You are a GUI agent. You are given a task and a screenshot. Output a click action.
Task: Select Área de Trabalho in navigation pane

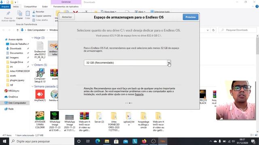[18, 44]
